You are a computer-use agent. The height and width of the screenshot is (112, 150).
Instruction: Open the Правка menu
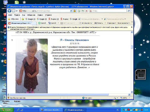[x=17, y=15]
